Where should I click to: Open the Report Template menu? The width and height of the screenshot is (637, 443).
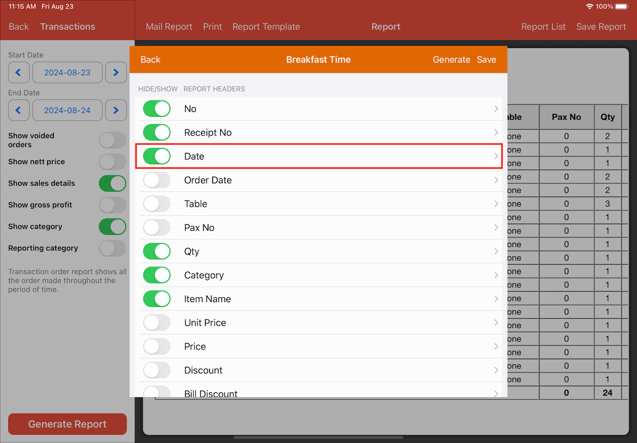266,27
